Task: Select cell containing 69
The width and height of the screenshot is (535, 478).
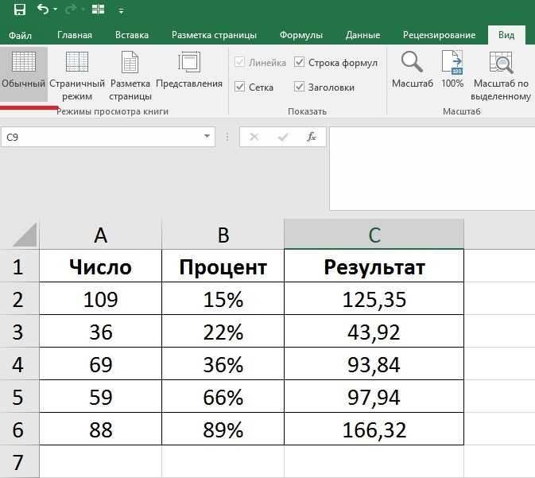Action: coord(100,364)
